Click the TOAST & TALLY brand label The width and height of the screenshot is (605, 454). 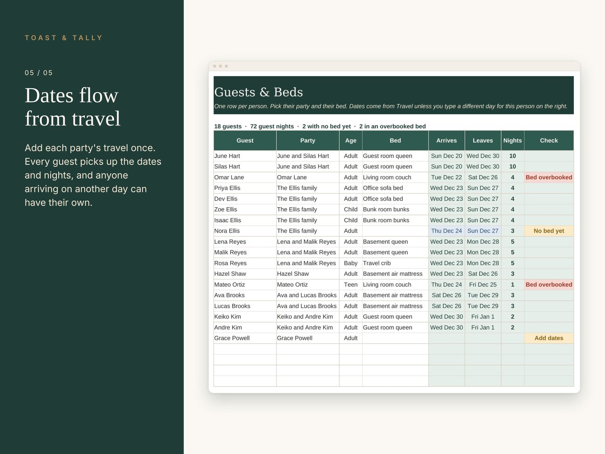coord(64,38)
